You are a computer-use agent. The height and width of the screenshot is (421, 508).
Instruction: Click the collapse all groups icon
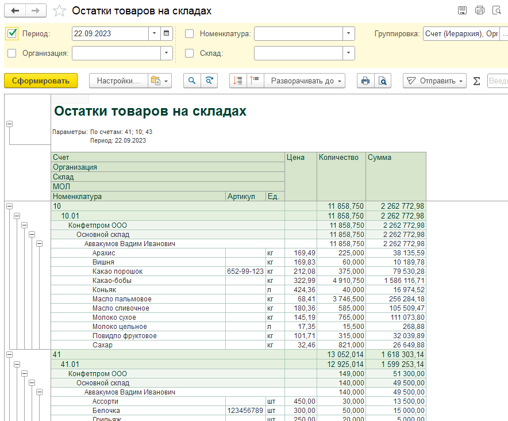click(x=255, y=81)
